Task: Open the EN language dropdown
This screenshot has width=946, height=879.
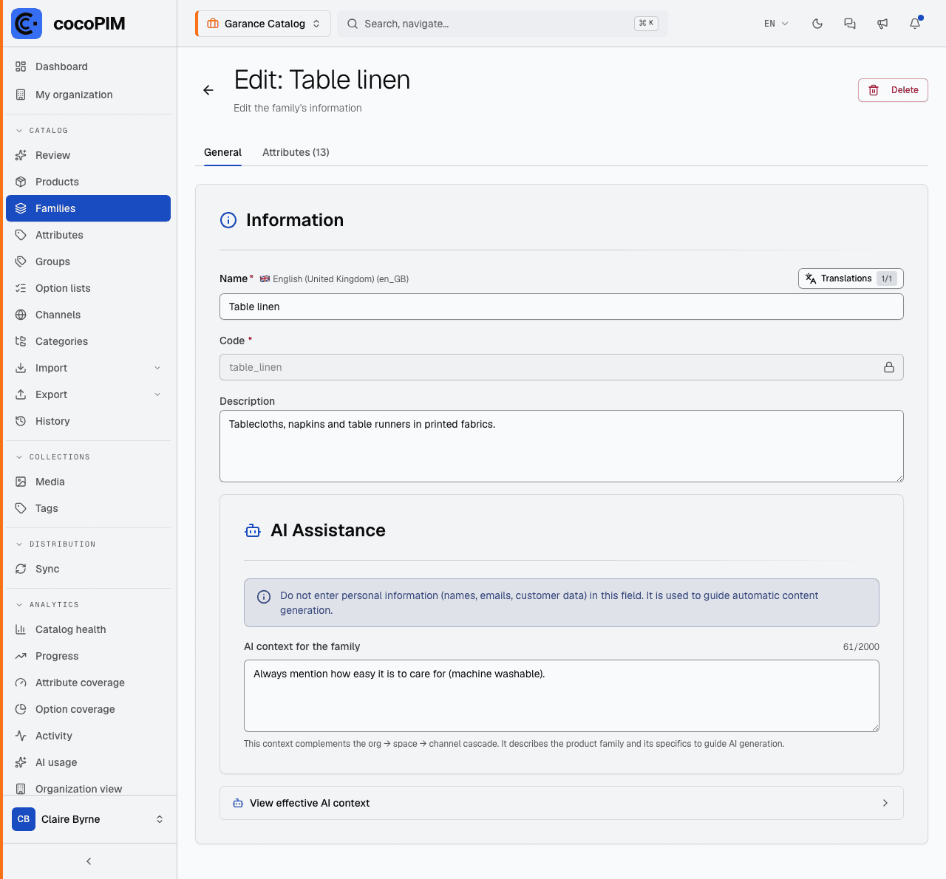Action: point(776,24)
